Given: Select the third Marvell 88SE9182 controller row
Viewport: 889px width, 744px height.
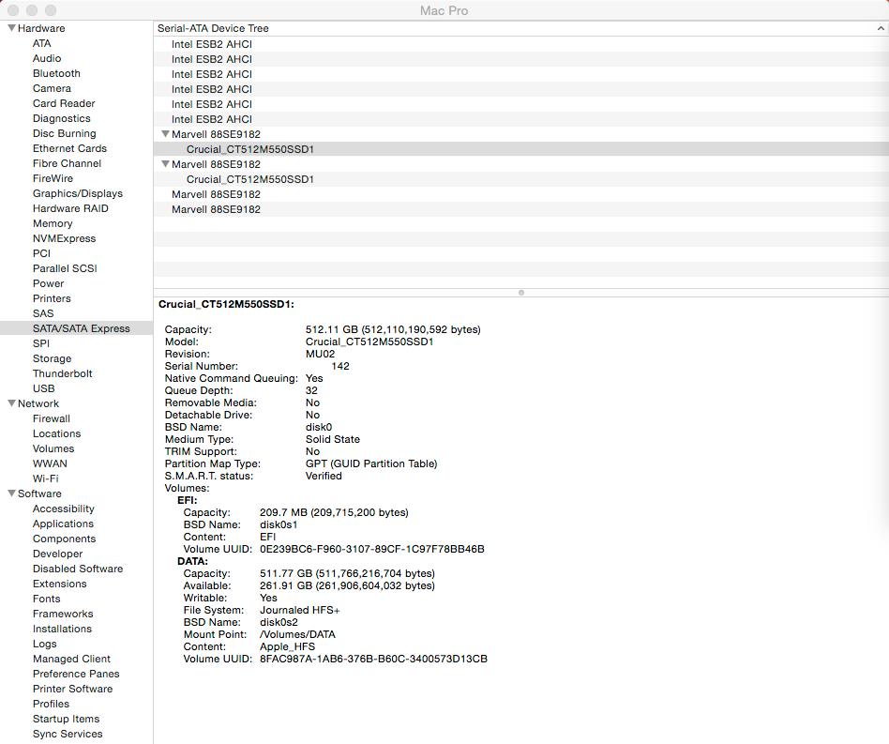Looking at the screenshot, I should 521,194.
